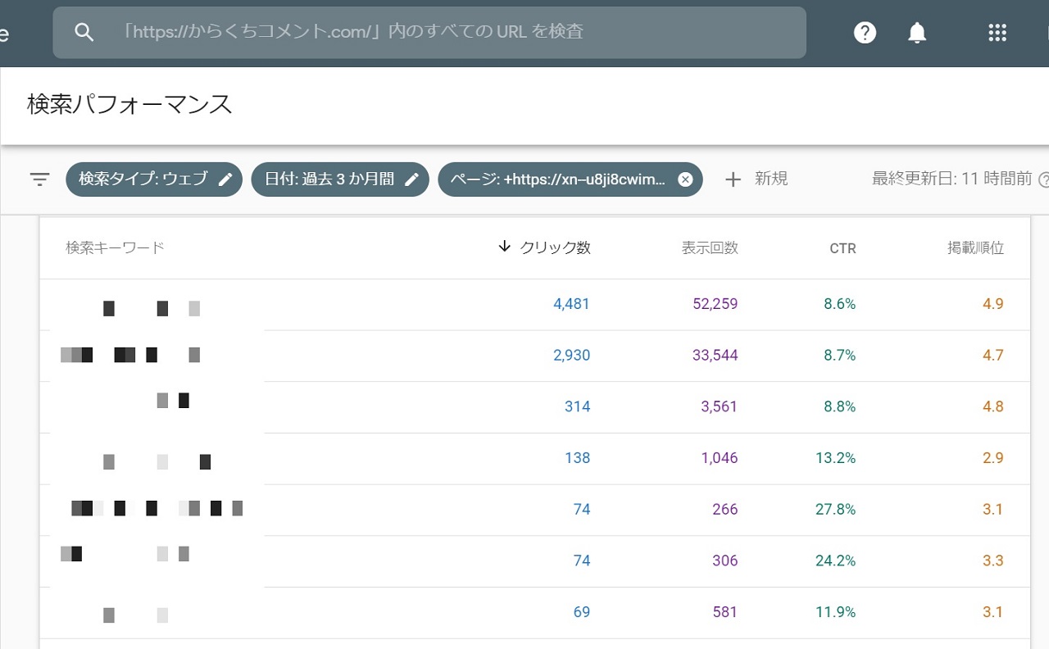Sort table by 表示回数 column

(x=710, y=247)
